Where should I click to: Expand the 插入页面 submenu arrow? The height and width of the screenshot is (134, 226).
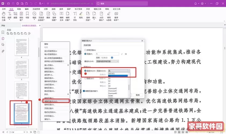(68, 65)
